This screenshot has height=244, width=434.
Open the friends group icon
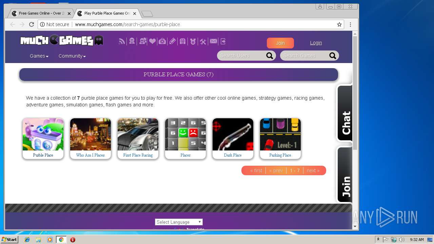(x=143, y=41)
